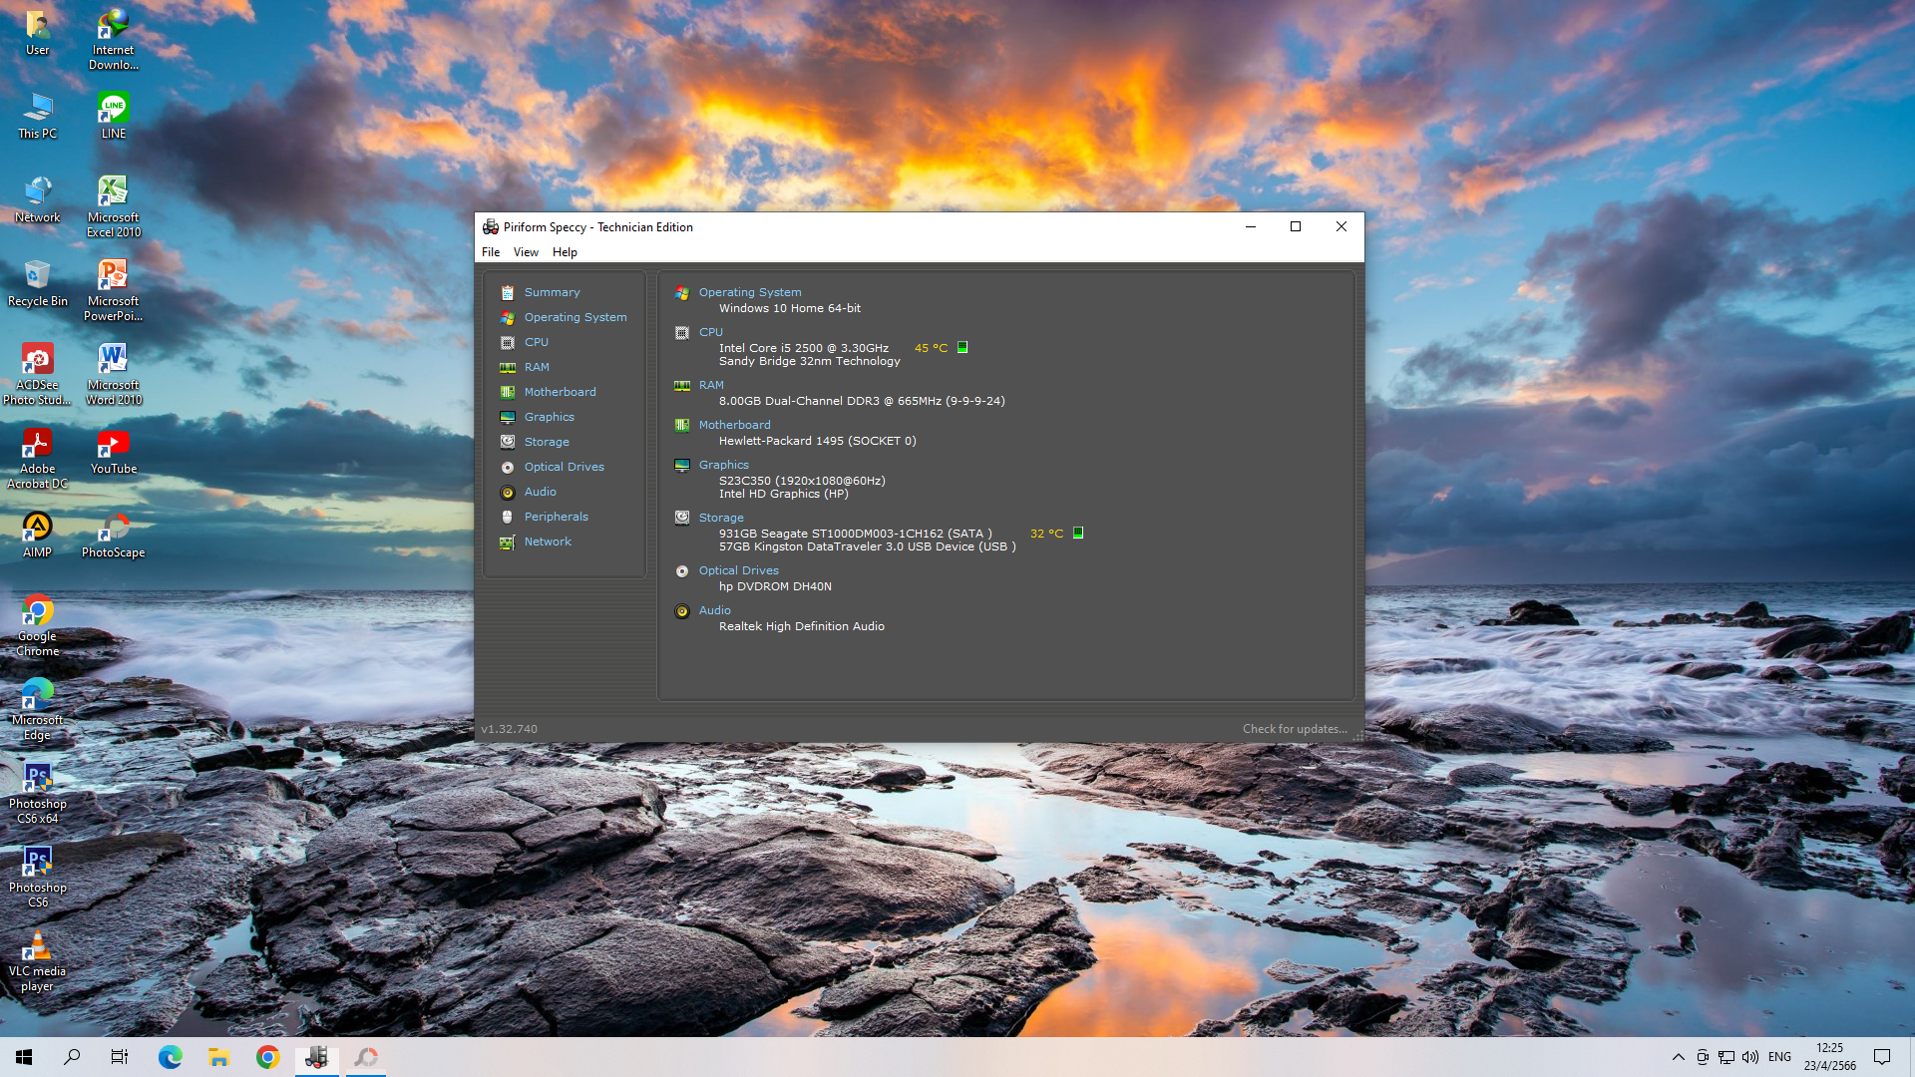Image resolution: width=1915 pixels, height=1077 pixels.
Task: Select the Motherboard sidebar icon
Action: 508,392
